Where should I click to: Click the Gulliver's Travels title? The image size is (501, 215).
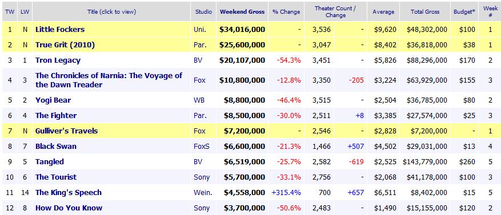point(66,131)
